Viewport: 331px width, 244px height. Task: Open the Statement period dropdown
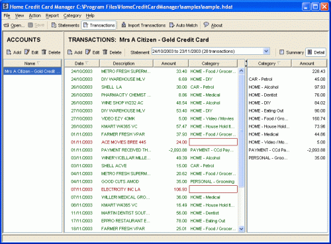pyautogui.click(x=266, y=52)
